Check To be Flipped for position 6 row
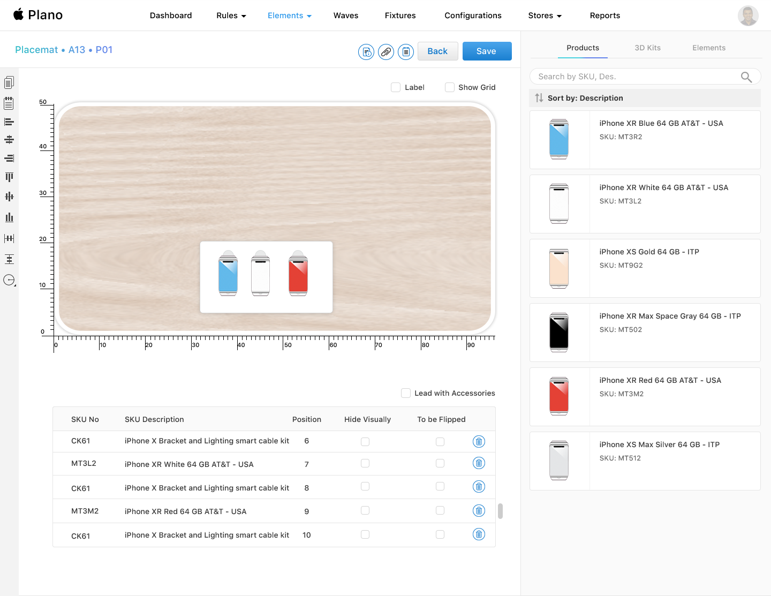Image resolution: width=771 pixels, height=596 pixels. click(440, 442)
